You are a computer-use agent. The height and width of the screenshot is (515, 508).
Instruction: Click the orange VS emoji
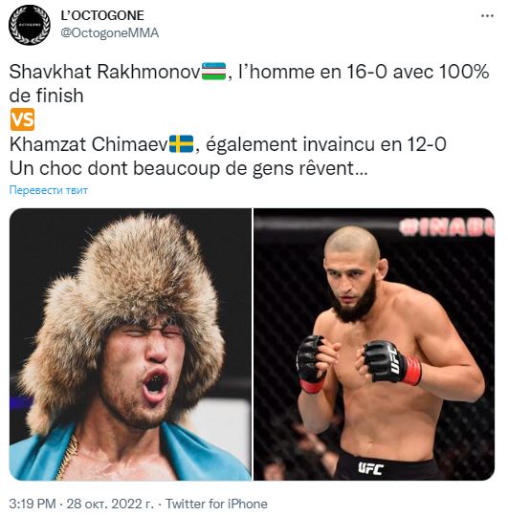[22, 119]
